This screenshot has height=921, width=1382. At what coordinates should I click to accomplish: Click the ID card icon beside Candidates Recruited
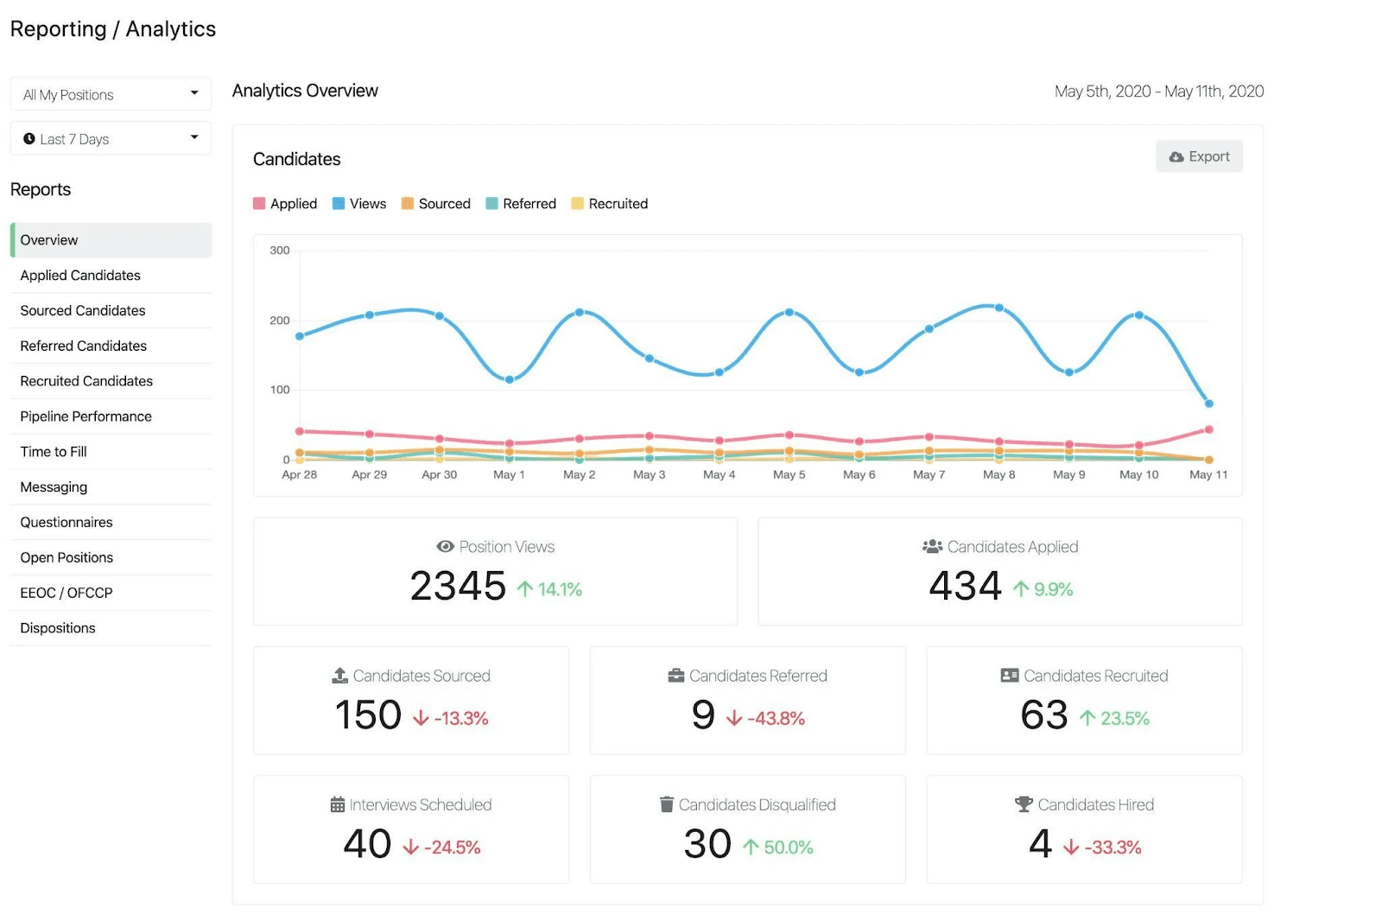pos(1010,676)
